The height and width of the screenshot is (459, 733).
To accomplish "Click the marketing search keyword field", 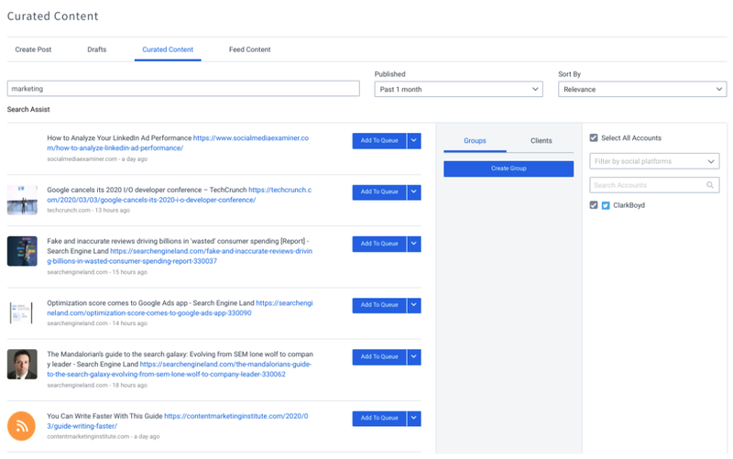I will 183,89.
